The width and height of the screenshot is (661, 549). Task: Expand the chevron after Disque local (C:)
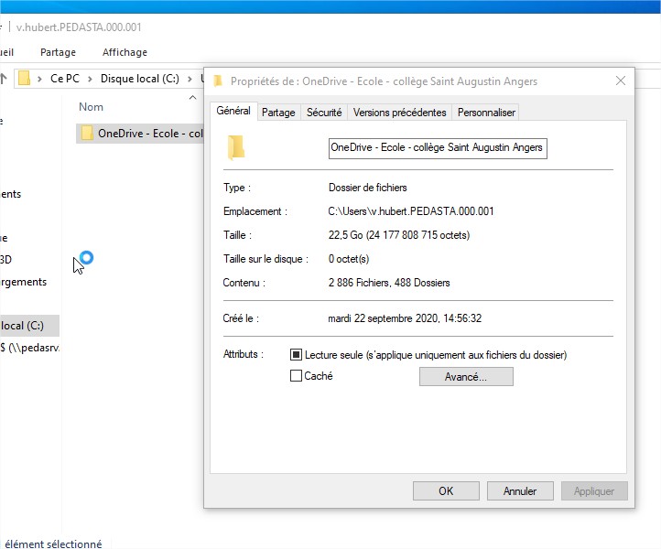coord(190,79)
